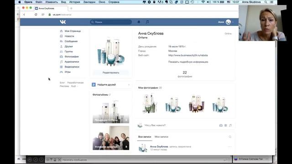Open Сообщения in the left sidebar
The image size is (292, 164).
(71, 41)
